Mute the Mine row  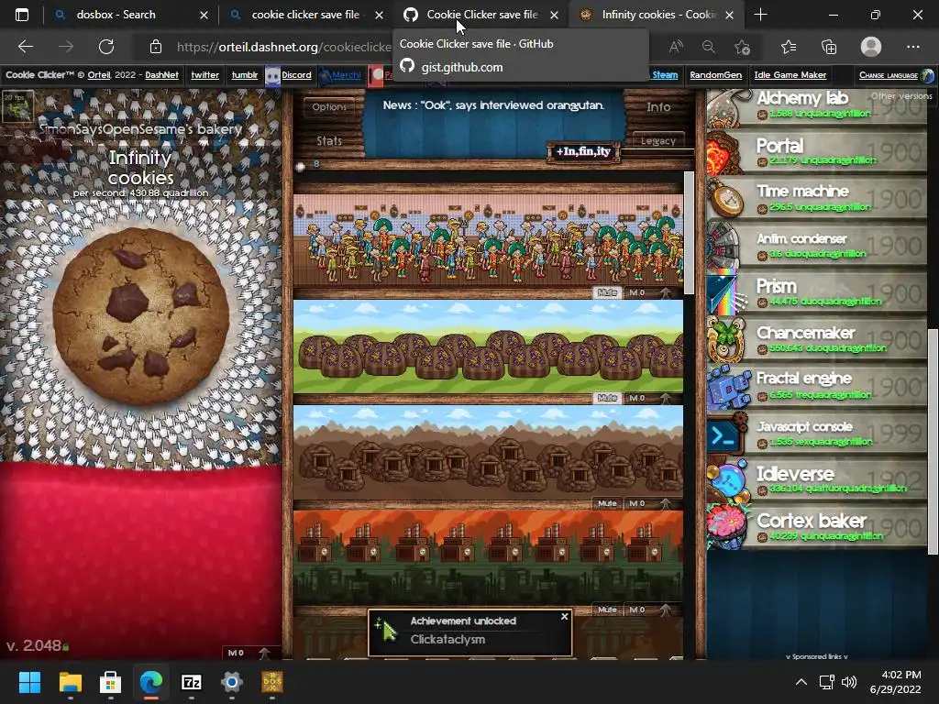(607, 503)
